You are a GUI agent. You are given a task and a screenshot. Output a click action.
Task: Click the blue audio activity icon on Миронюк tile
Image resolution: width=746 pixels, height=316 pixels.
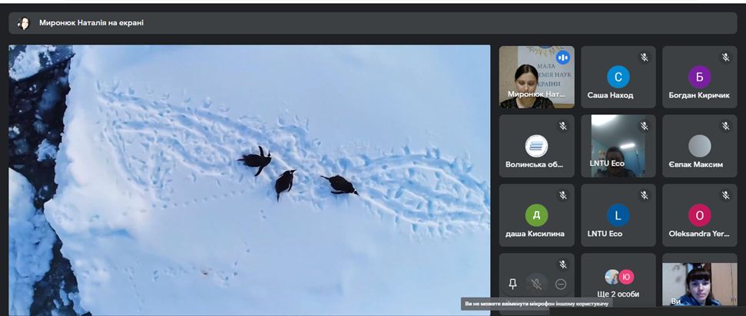coord(562,58)
